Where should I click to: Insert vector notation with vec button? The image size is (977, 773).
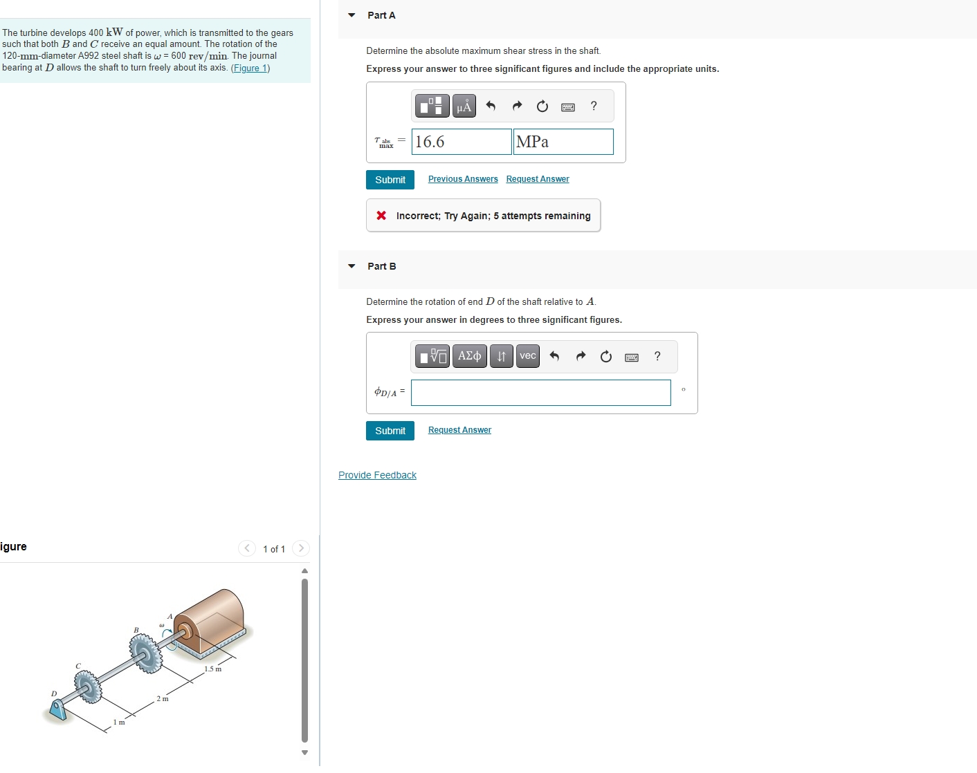(x=528, y=356)
